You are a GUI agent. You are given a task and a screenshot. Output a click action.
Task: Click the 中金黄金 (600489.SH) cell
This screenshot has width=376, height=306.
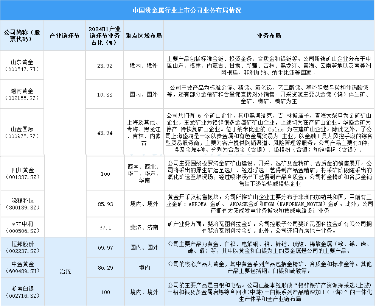(x=23, y=268)
